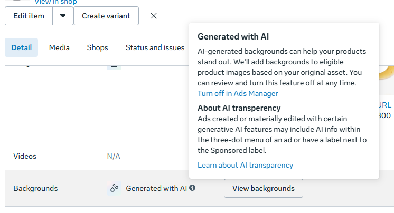Open the View backgrounds button
The height and width of the screenshot is (213, 394).
pos(263,188)
